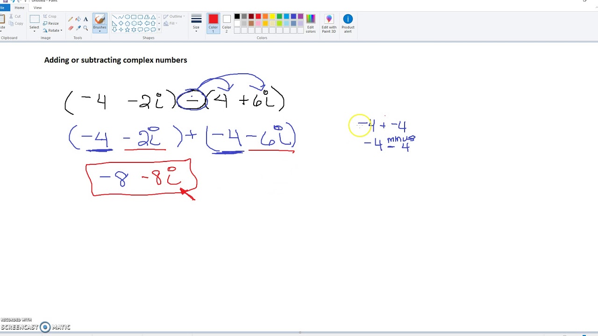Click the Resize button

tap(50, 23)
